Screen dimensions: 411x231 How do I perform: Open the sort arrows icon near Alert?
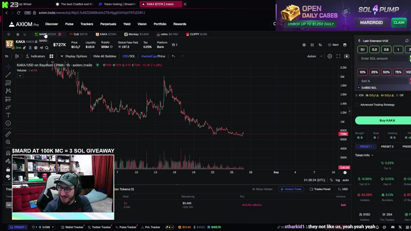click(320, 45)
